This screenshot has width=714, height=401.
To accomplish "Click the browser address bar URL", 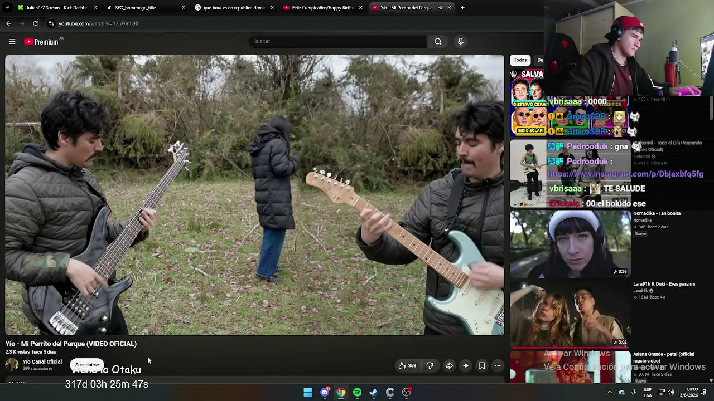I will point(98,23).
